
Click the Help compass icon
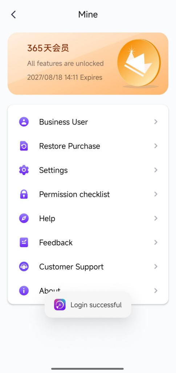point(24,219)
